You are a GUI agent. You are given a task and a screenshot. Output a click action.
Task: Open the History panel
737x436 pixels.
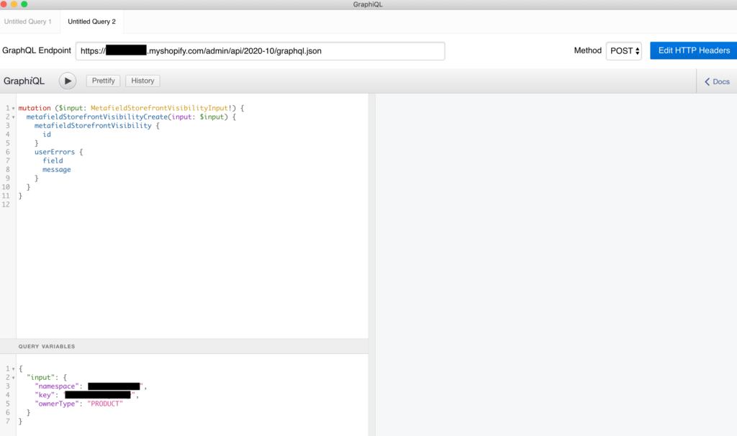point(143,81)
